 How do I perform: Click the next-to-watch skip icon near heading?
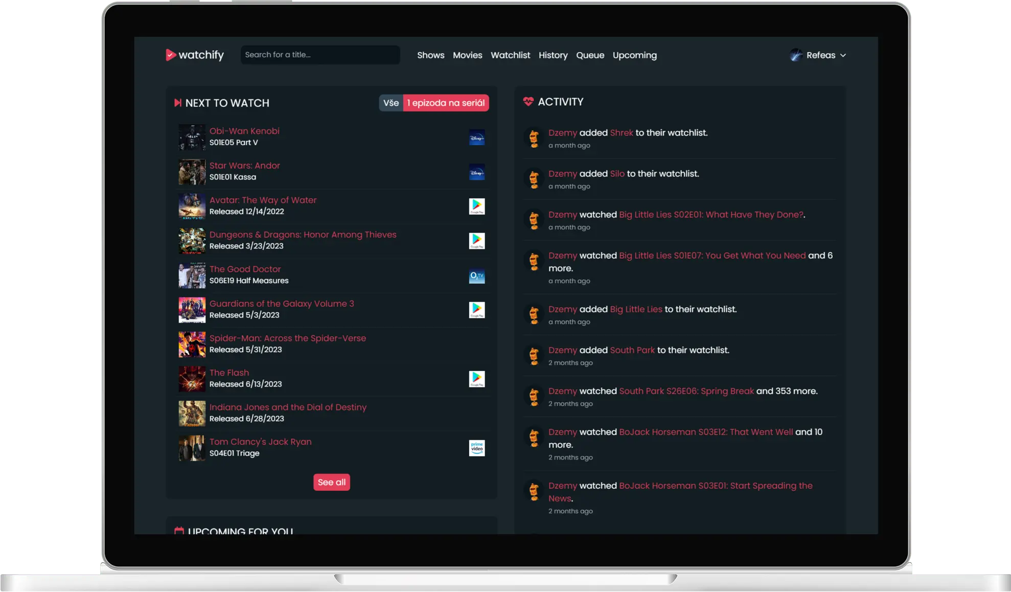[x=177, y=102]
